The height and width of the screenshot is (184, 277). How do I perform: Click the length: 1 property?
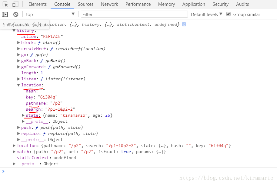pos(32,73)
